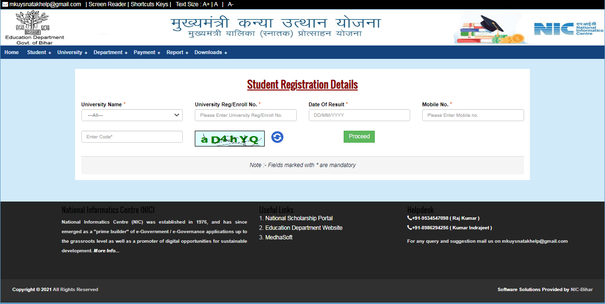Click the Date Of Result field

[x=359, y=115]
